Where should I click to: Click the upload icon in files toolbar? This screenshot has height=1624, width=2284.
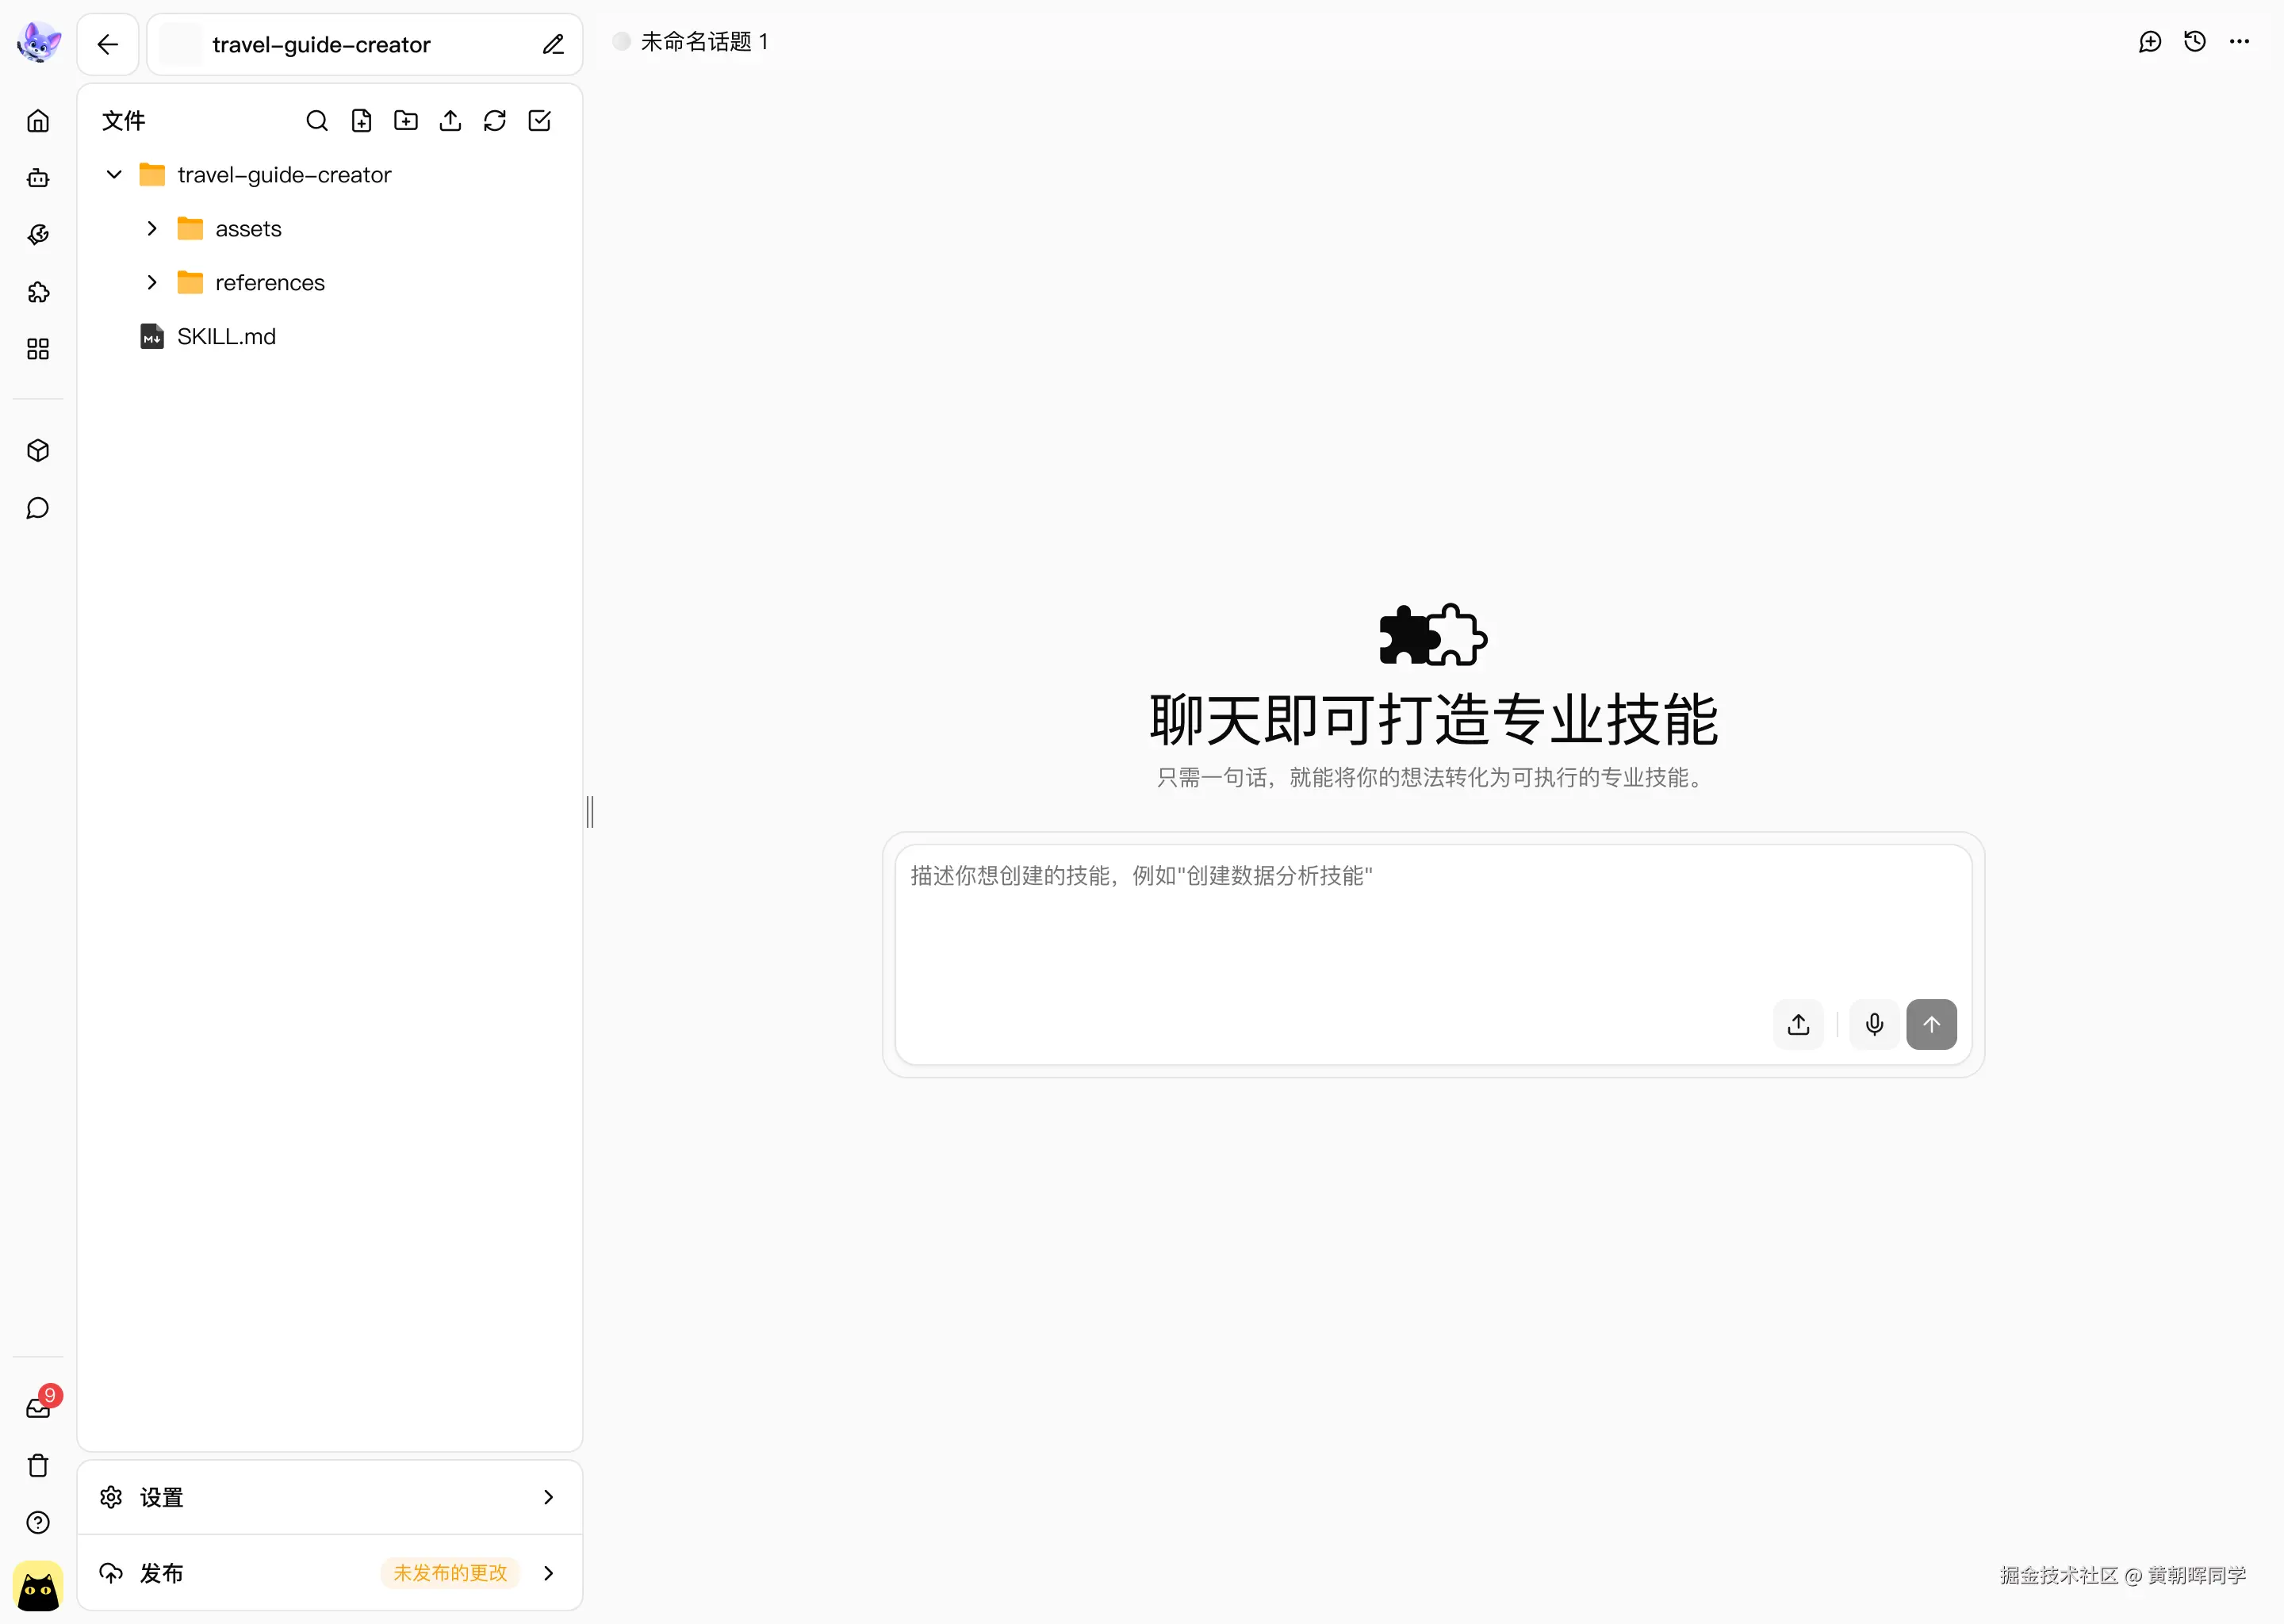[450, 121]
